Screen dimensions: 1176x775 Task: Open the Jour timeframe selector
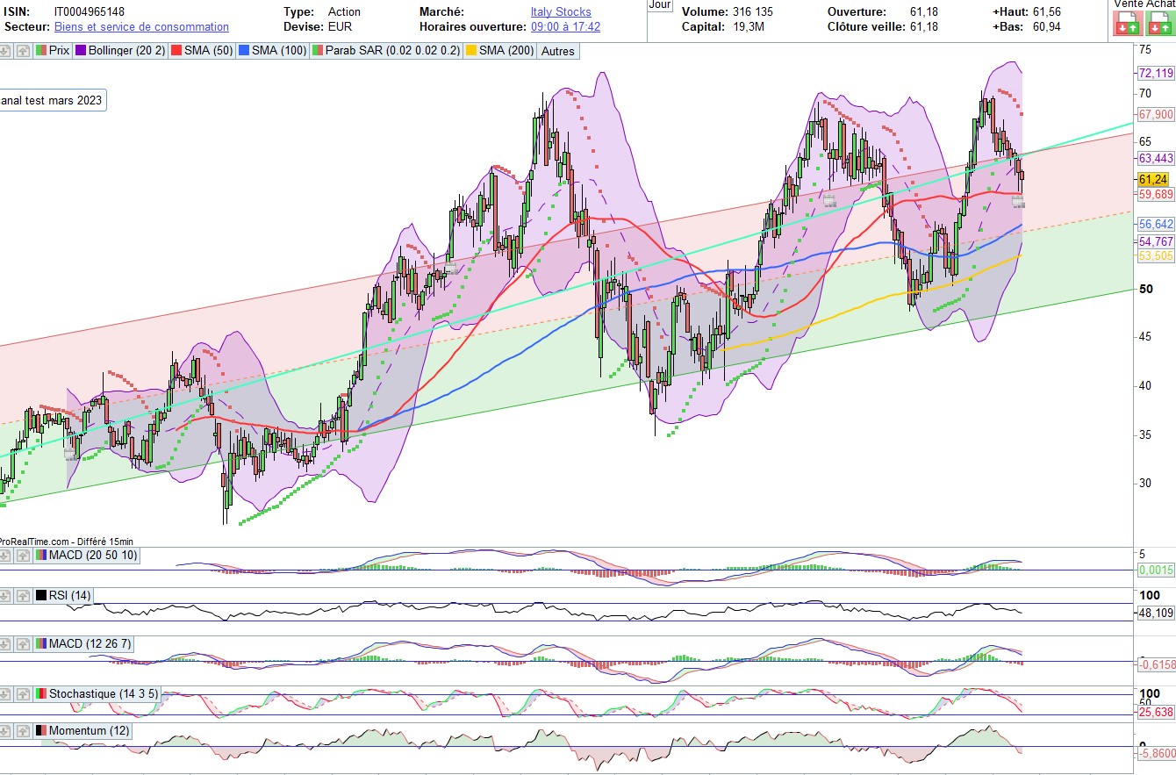(660, 5)
